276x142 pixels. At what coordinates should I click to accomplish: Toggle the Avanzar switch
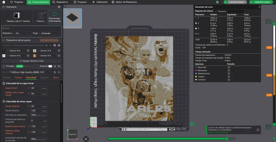[50, 66]
